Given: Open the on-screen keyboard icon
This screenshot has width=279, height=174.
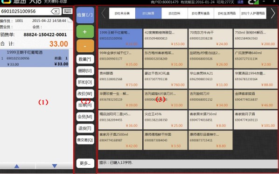Looking at the screenshot, I should click(x=68, y=11).
